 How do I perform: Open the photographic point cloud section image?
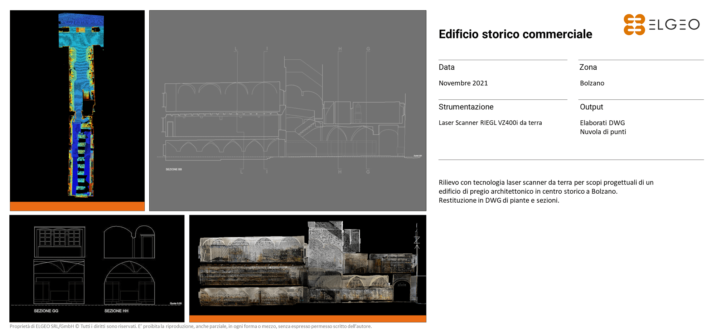pos(308,265)
